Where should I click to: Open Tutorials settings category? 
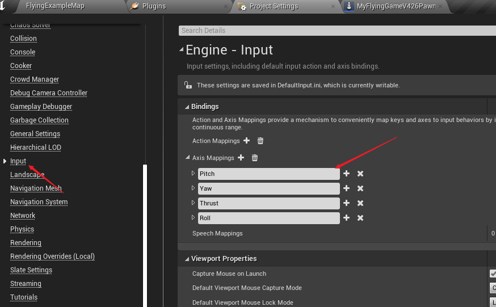pos(24,297)
